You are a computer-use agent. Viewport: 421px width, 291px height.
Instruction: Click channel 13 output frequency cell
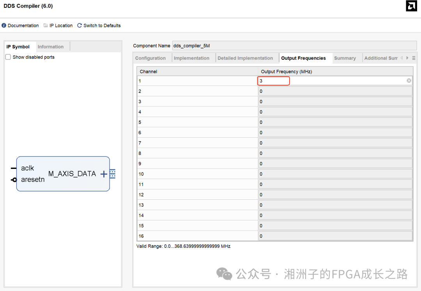click(335, 205)
